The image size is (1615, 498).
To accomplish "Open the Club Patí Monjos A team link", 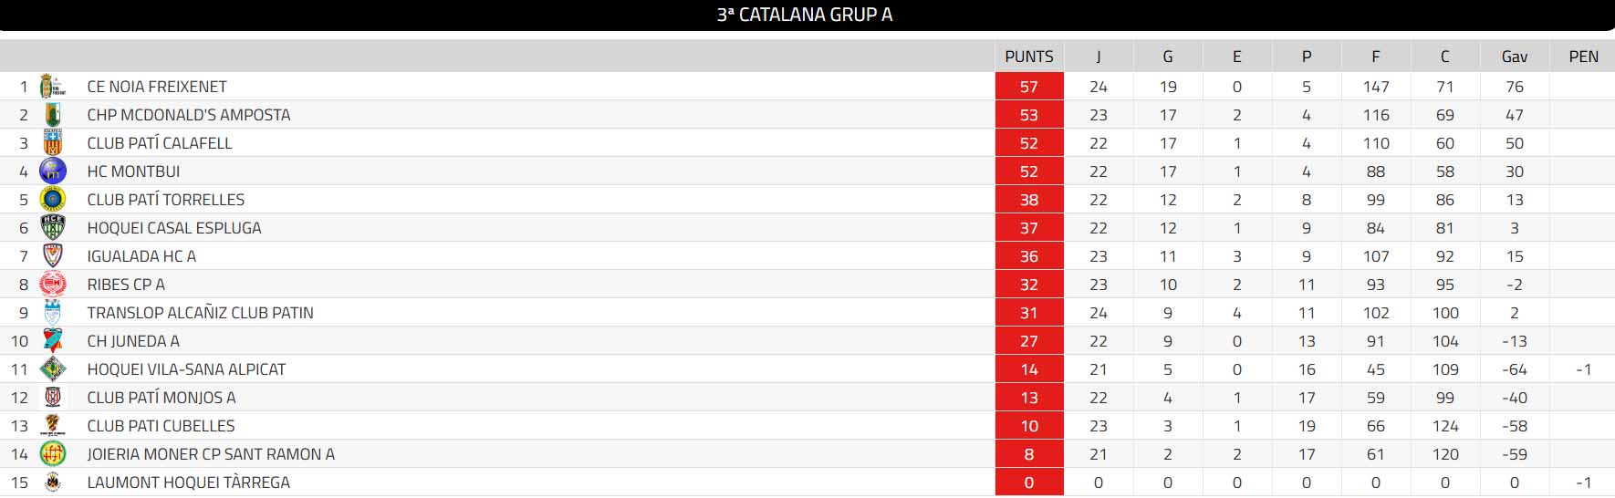I will pos(161,398).
